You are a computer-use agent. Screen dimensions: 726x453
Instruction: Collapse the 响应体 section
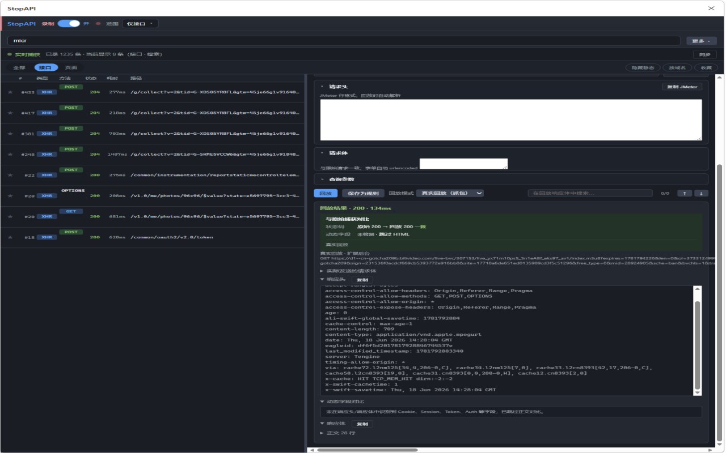point(332,424)
